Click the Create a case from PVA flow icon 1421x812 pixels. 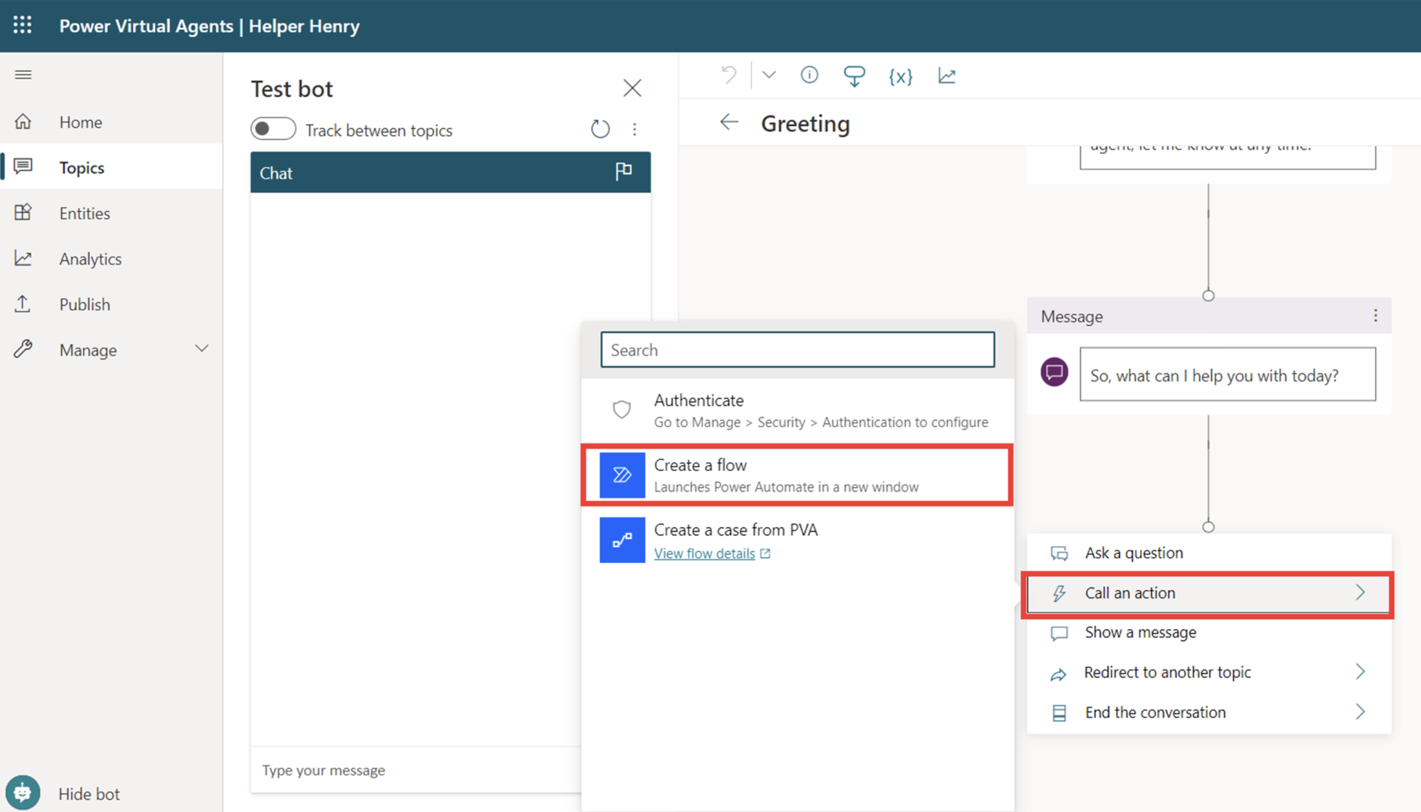622,540
